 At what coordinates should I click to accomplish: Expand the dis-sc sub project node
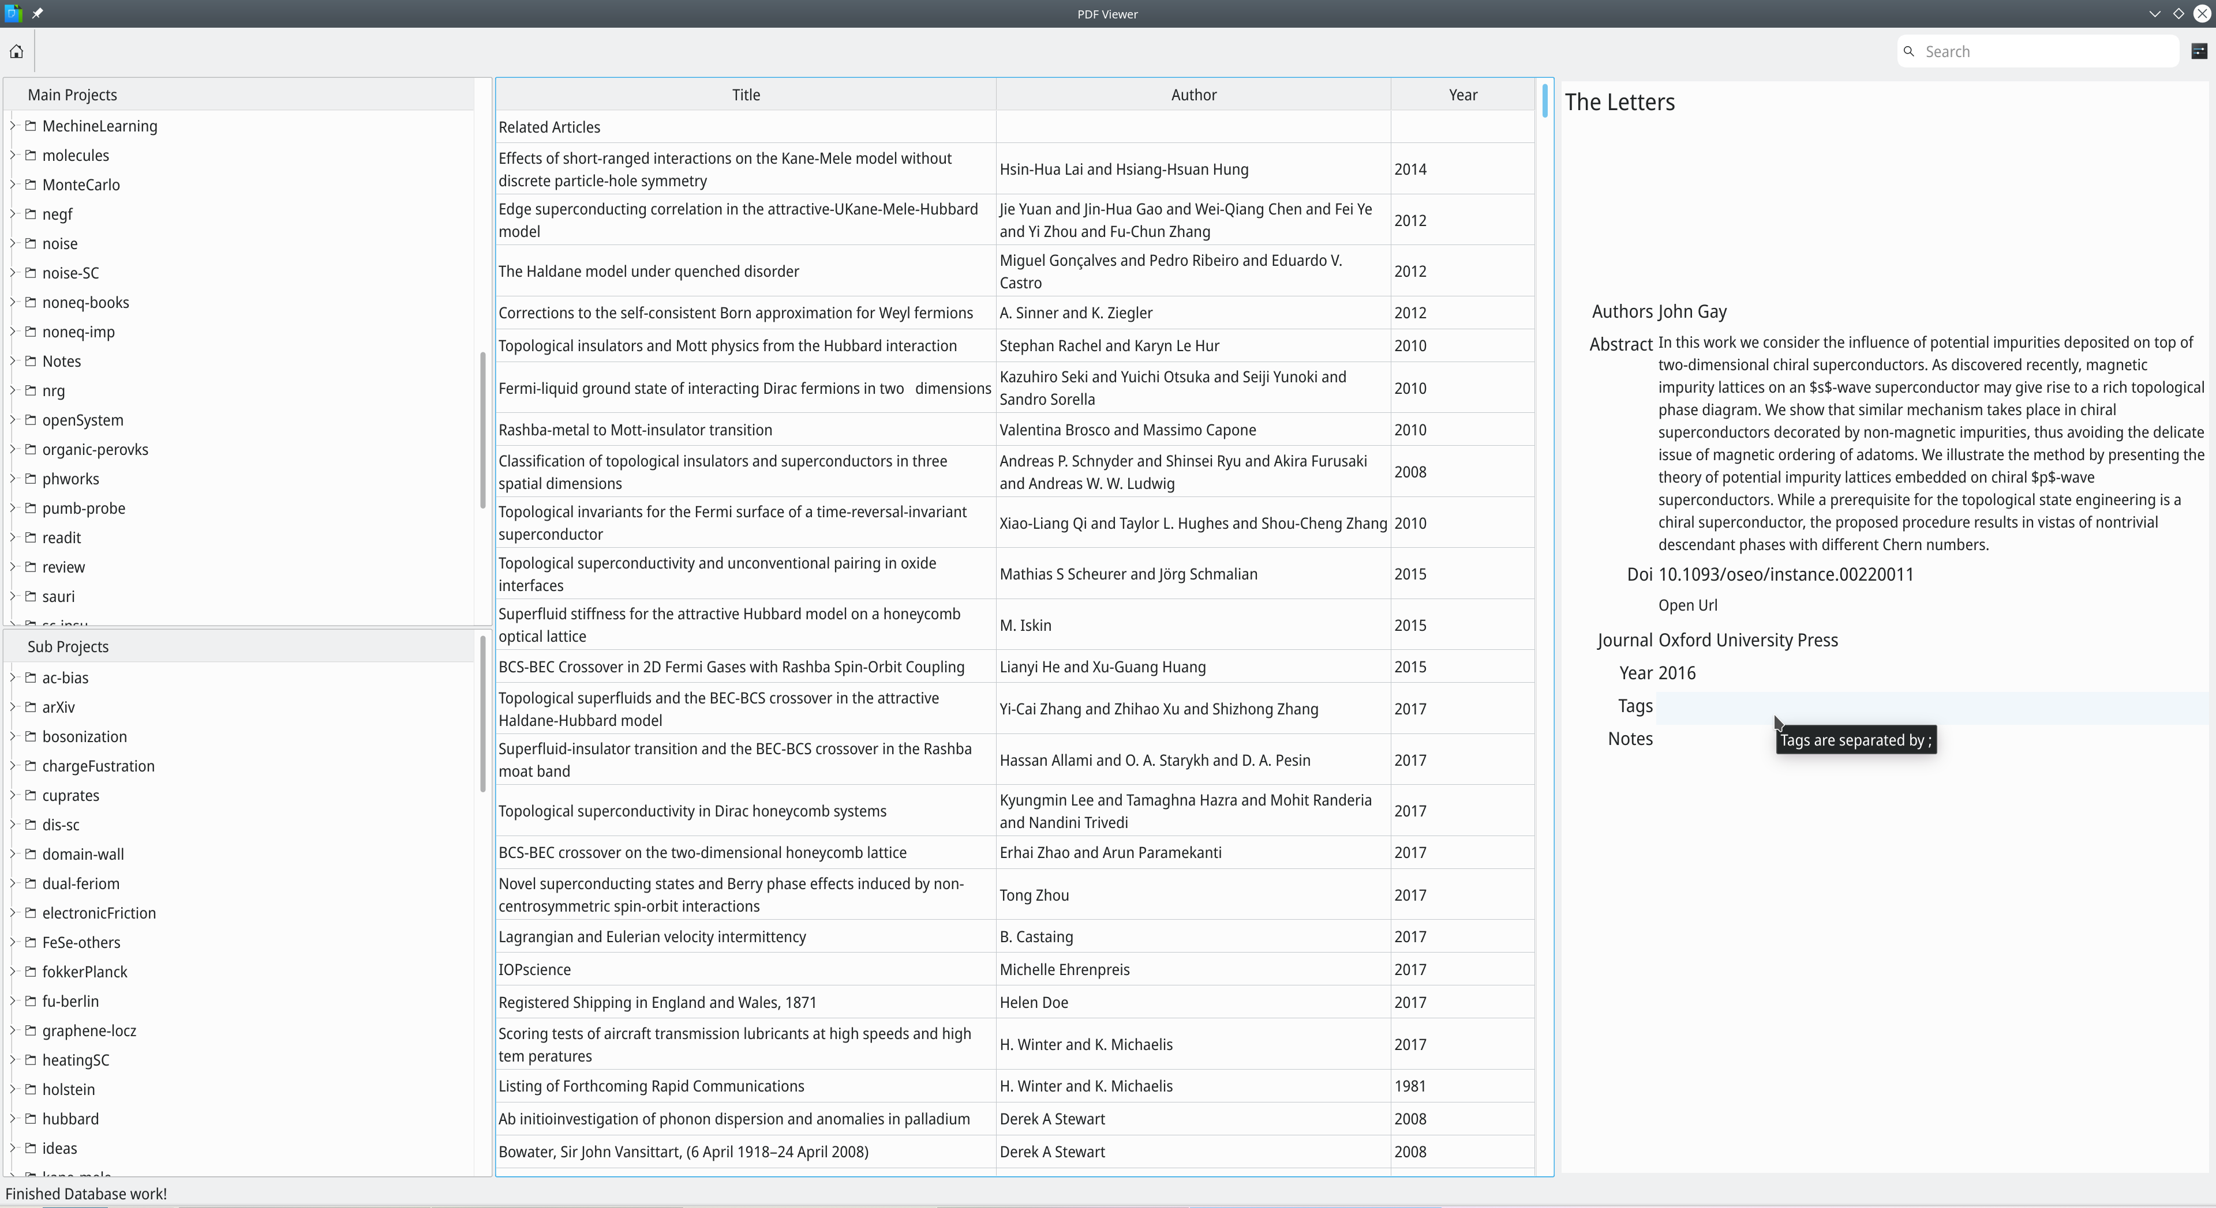click(13, 825)
